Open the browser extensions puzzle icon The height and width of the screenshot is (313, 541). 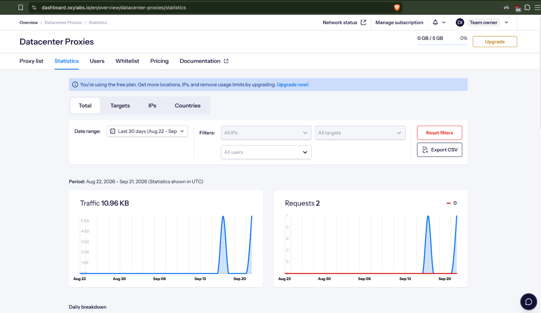pos(527,7)
